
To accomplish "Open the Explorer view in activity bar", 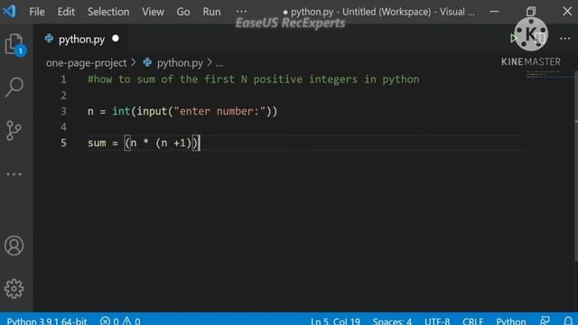I will pos(14,44).
